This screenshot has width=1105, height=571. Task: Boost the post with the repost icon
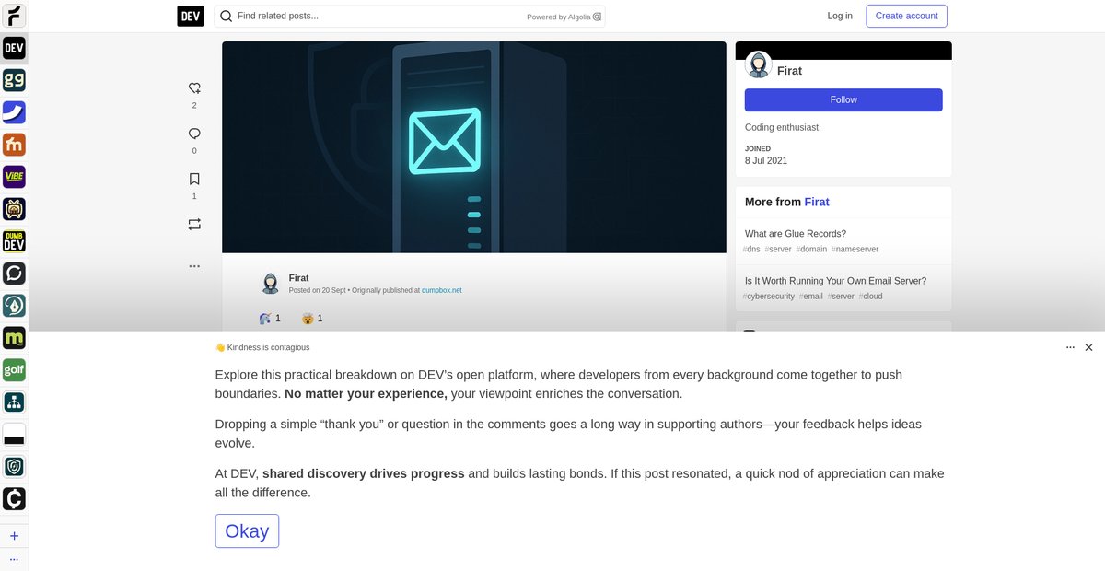click(x=194, y=224)
